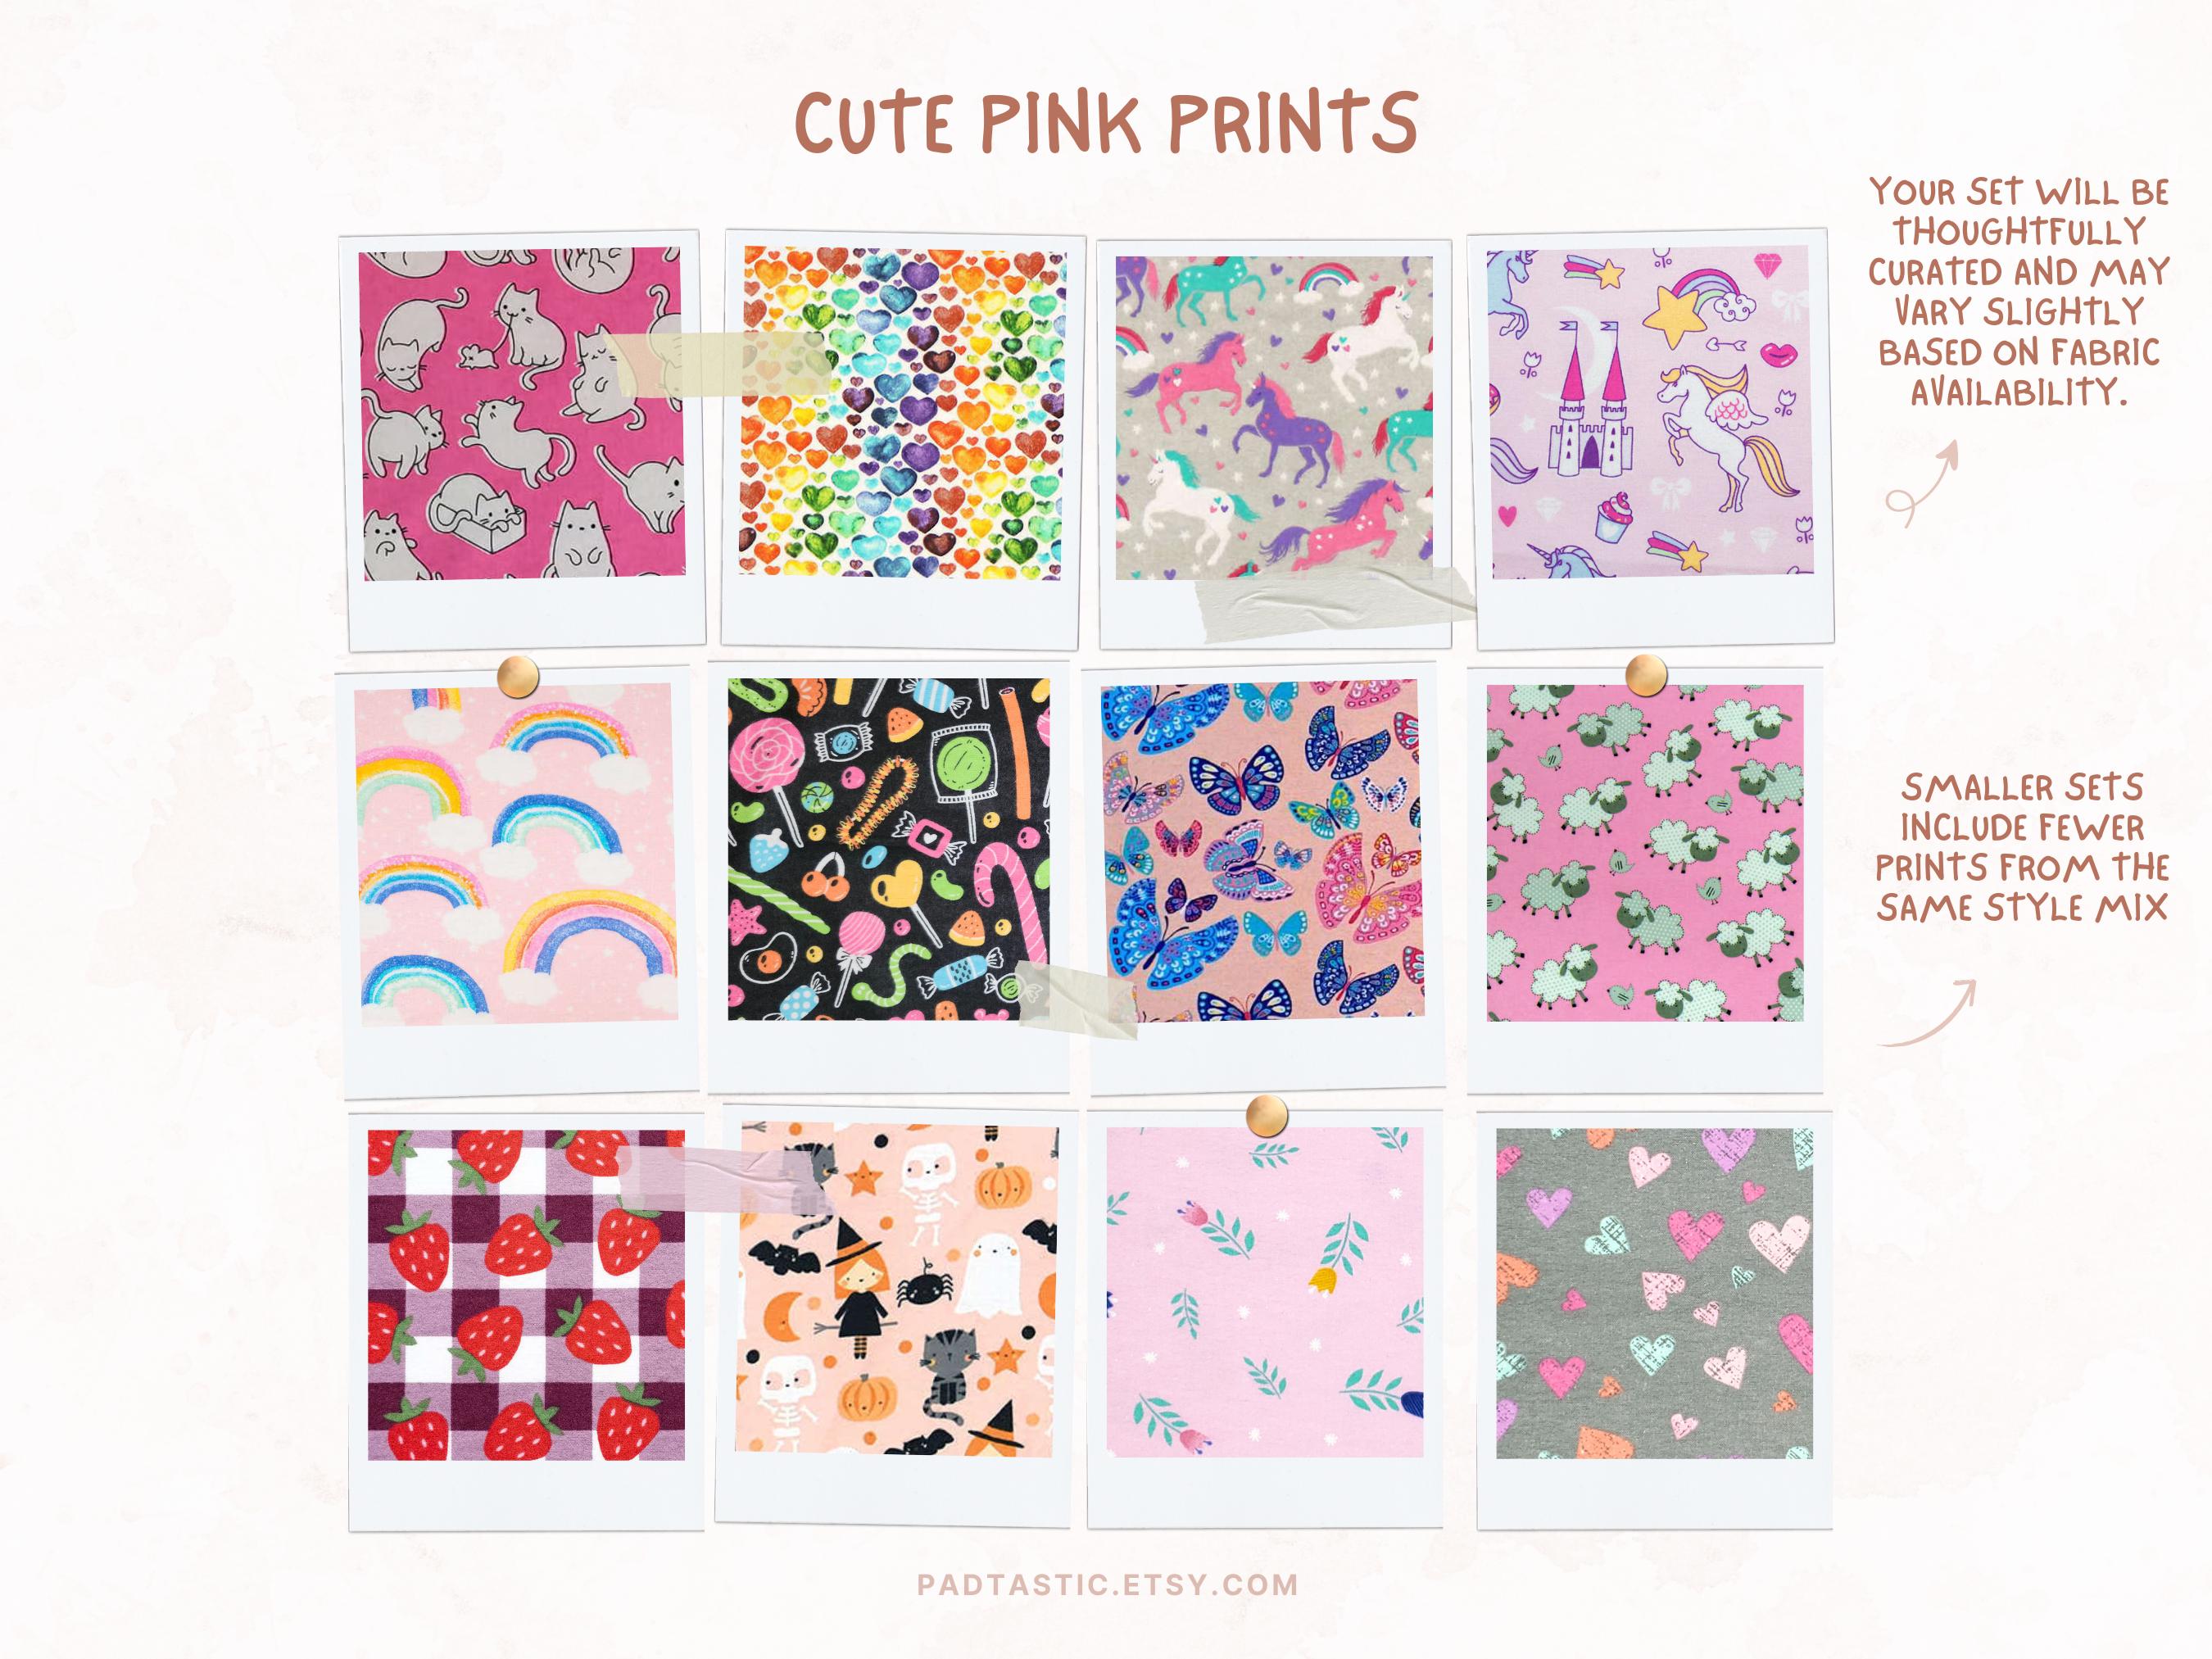This screenshot has width=2212, height=1659.
Task: Open the colorful butterflies print
Action: 1262,851
